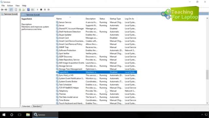Select Smart Card Removal Policy service
The width and height of the screenshot is (209, 118).
point(96,44)
